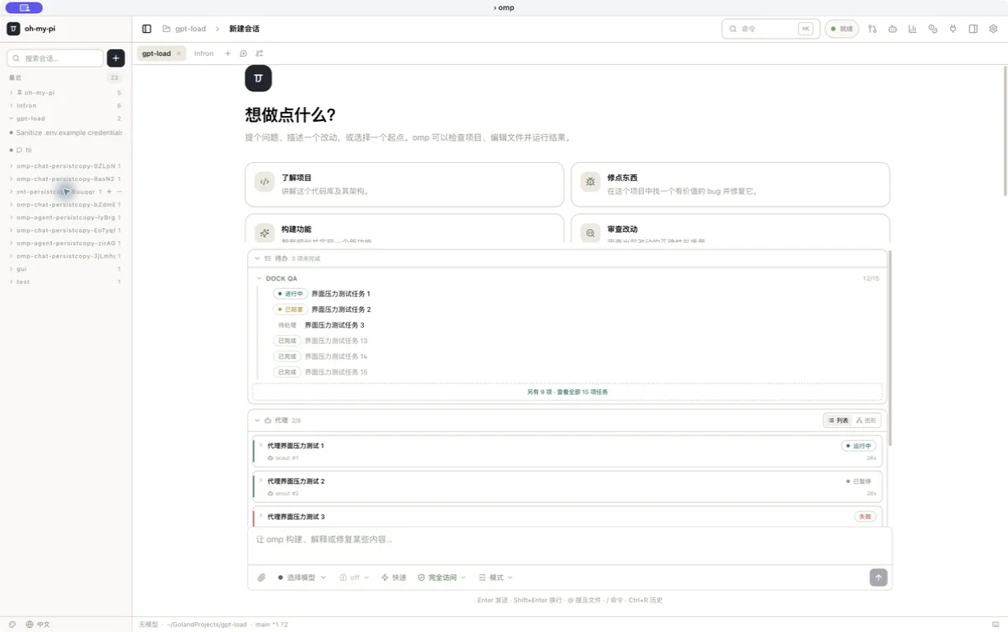Screen dimensions: 1008x632
Task: Open the Sanitize .env.example credentials conversation
Action: (x=66, y=132)
